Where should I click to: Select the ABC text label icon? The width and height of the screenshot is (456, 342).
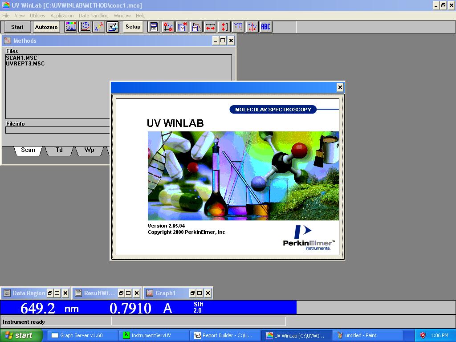pyautogui.click(x=266, y=27)
